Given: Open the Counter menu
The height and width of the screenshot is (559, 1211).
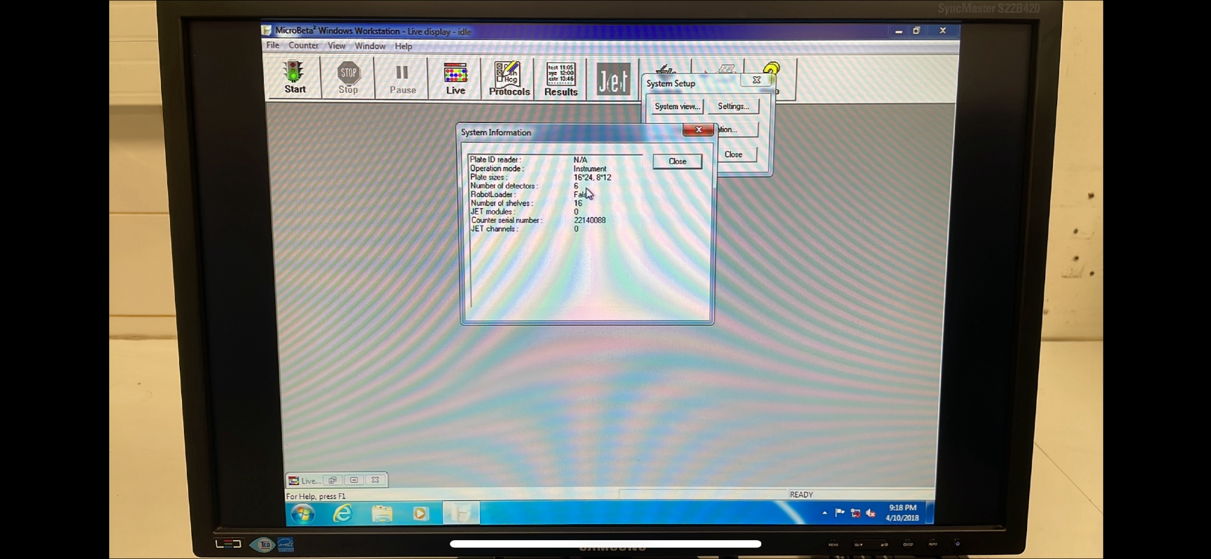Looking at the screenshot, I should pos(304,45).
